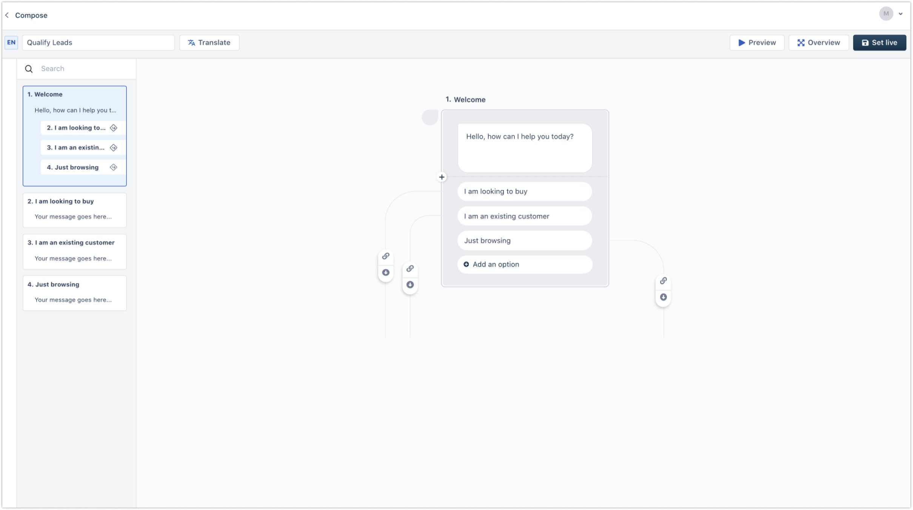This screenshot has width=913, height=510.
Task: Click the Preview button
Action: pos(757,43)
